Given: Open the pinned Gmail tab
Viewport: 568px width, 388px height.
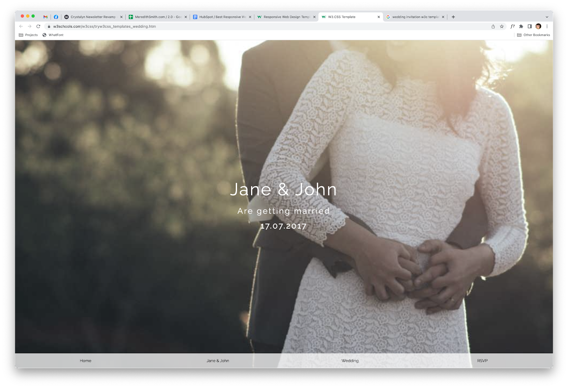Looking at the screenshot, I should coord(45,17).
